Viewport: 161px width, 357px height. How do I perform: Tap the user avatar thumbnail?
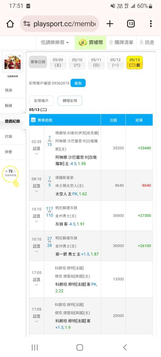click(x=13, y=62)
